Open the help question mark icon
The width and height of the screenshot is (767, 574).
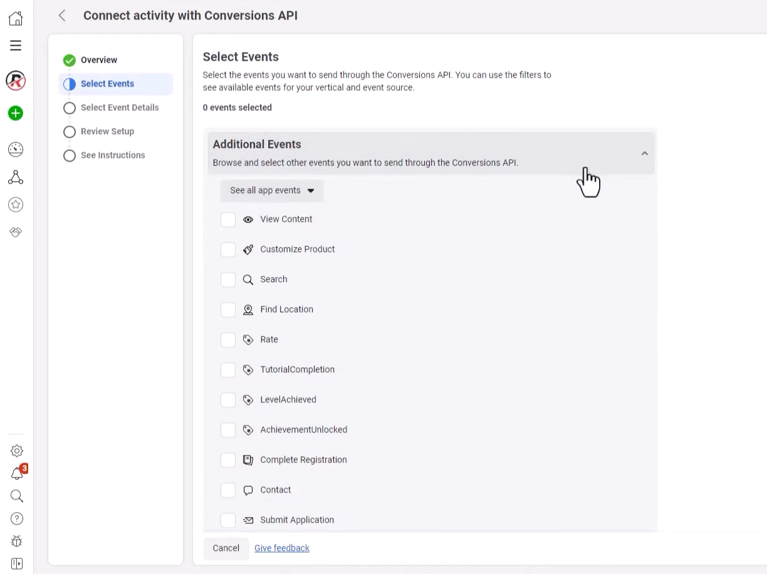click(x=17, y=519)
